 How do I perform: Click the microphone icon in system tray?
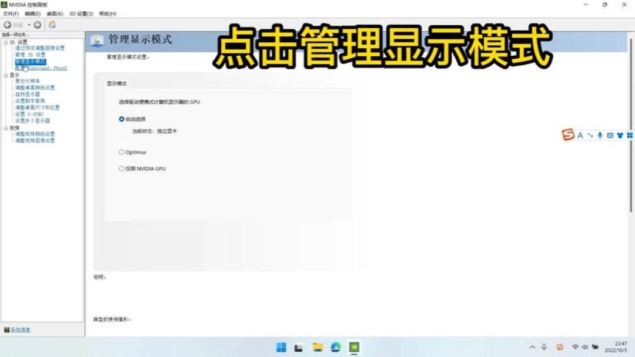pos(544,347)
